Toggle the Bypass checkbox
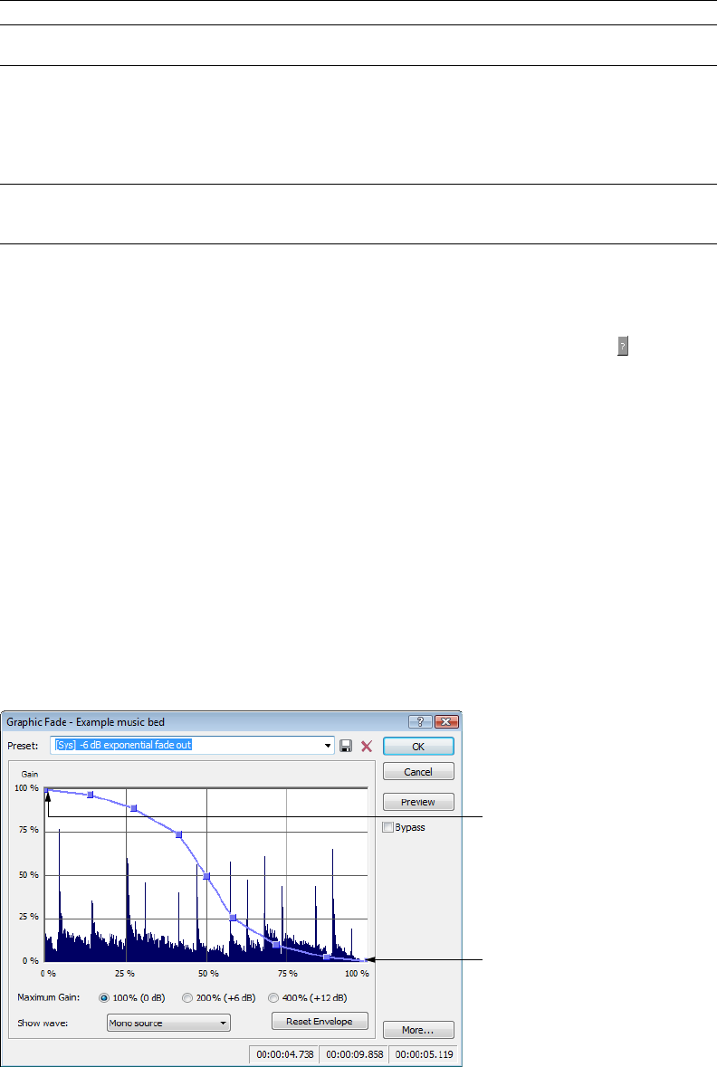This screenshot has width=717, height=1067. [388, 827]
